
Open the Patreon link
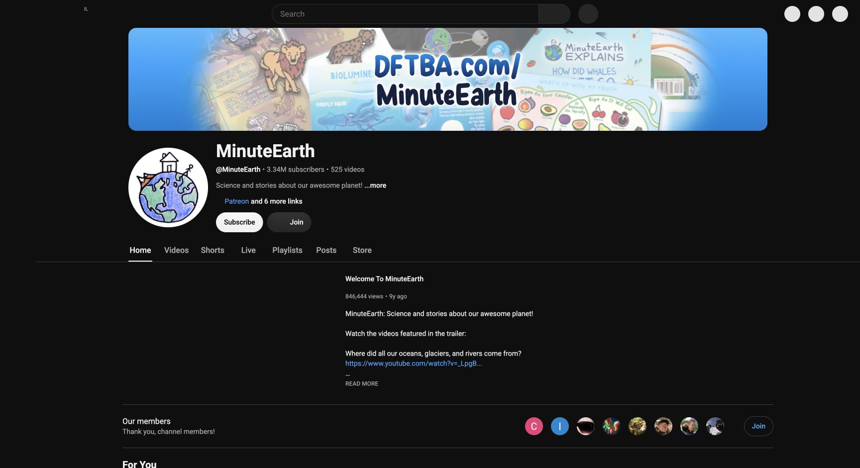click(236, 201)
